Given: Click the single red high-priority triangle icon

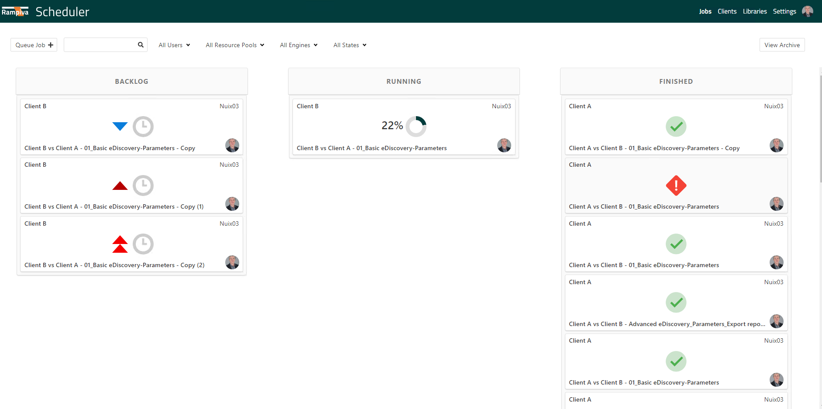Looking at the screenshot, I should point(120,186).
